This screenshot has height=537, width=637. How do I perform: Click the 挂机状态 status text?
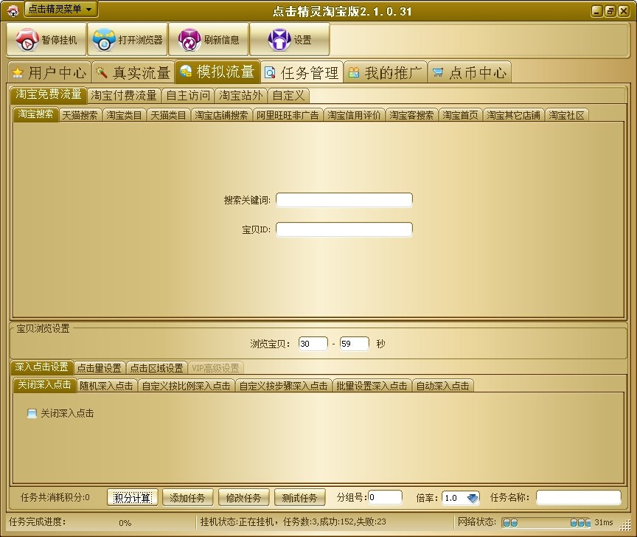coord(293,522)
